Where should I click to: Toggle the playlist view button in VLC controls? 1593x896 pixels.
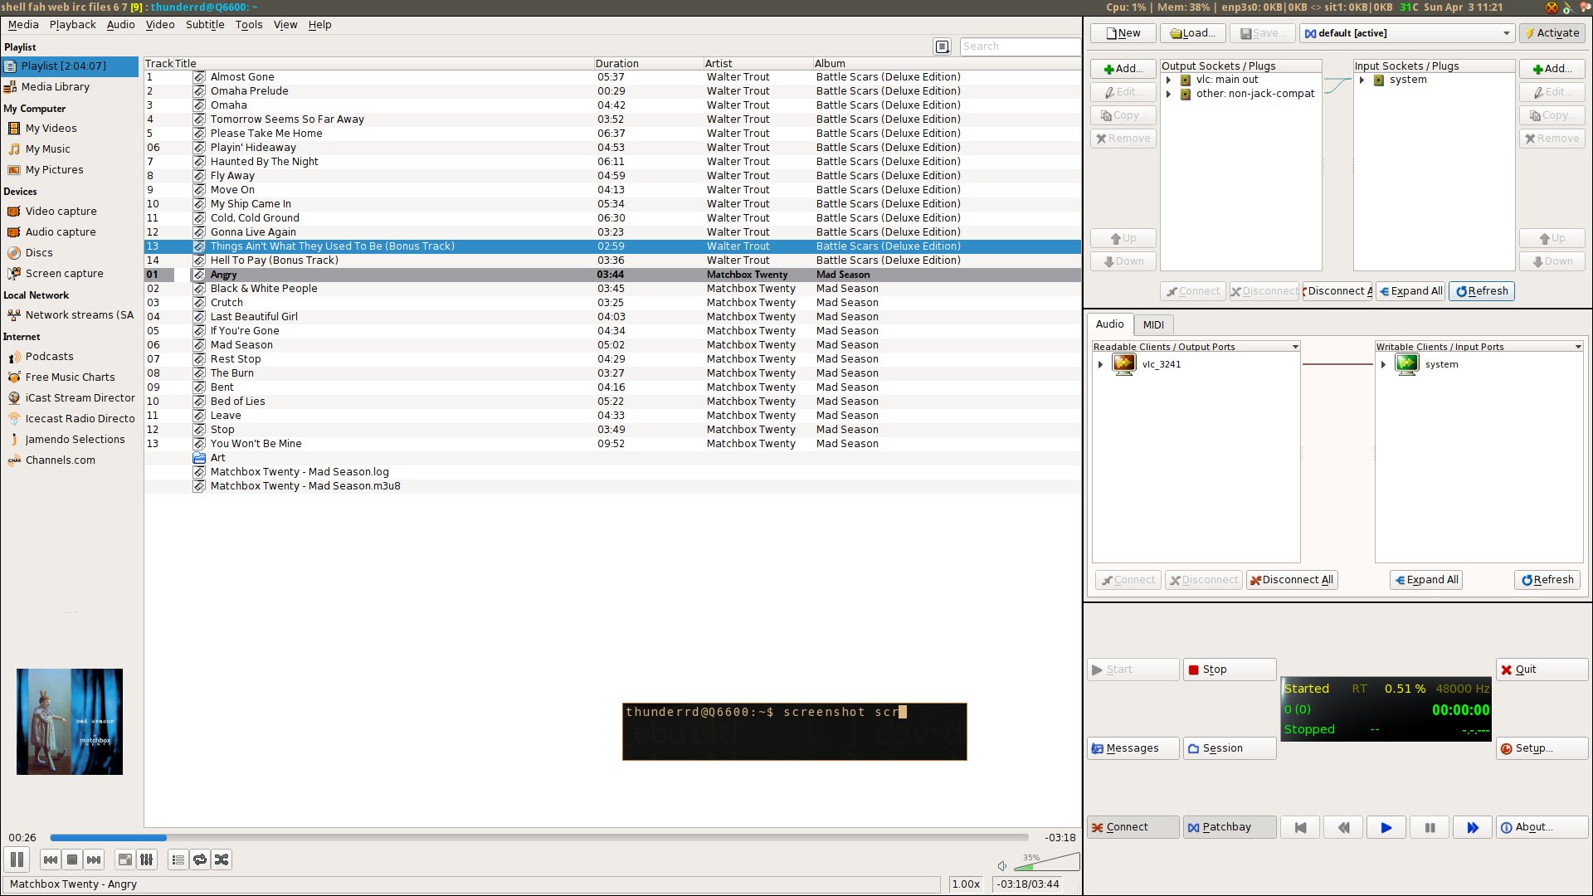point(178,859)
